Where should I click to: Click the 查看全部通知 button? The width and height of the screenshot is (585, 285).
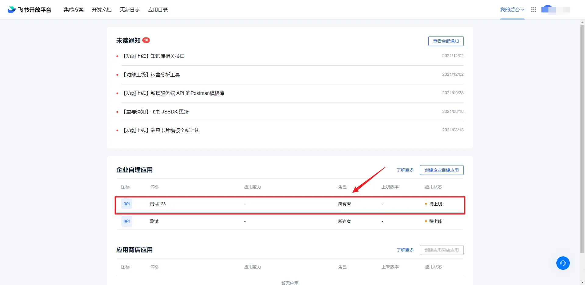[446, 41]
